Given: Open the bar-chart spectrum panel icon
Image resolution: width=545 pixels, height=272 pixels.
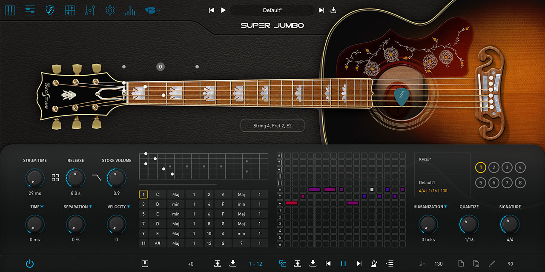Looking at the screenshot, I should pos(130,10).
